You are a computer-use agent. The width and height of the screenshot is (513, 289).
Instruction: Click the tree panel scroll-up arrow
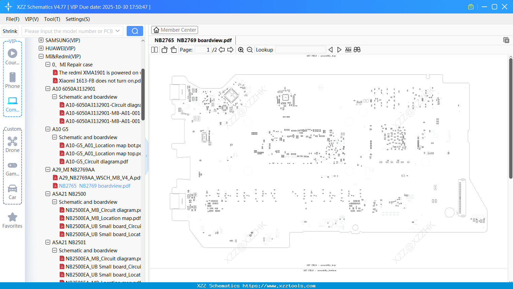click(143, 41)
